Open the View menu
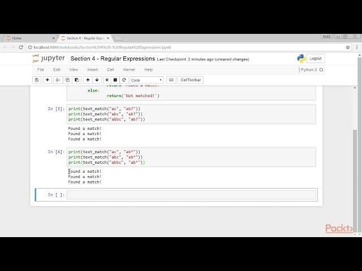Image resolution: width=362 pixels, height=271 pixels. coord(74,69)
